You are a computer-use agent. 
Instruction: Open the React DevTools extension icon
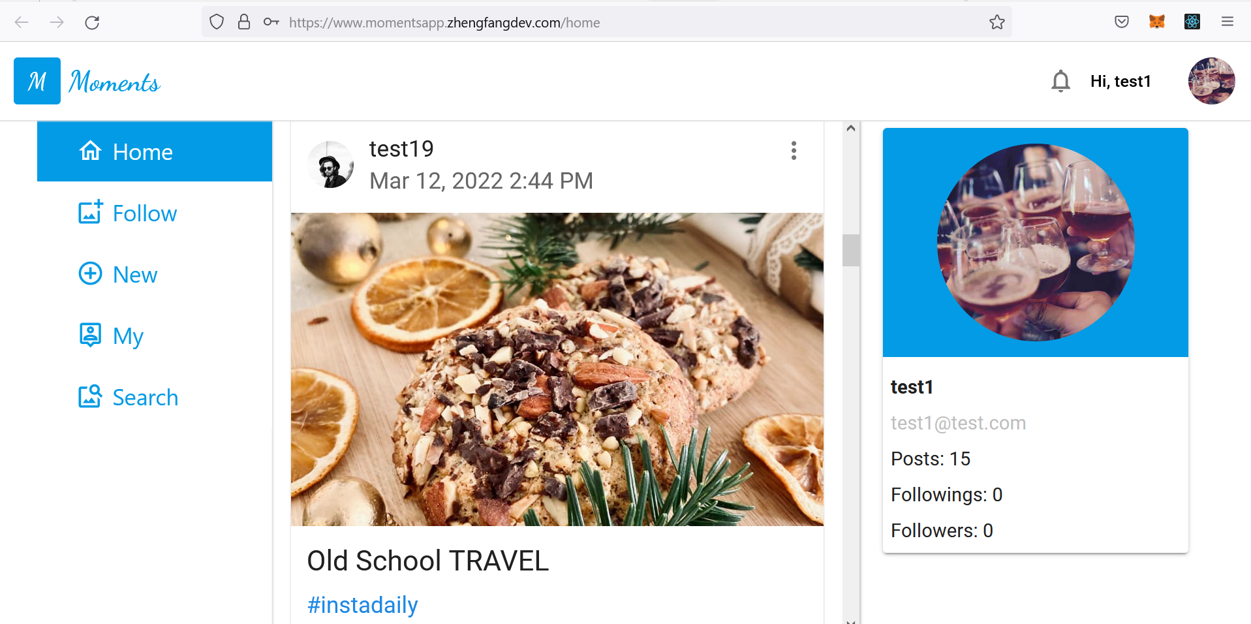[x=1192, y=22]
